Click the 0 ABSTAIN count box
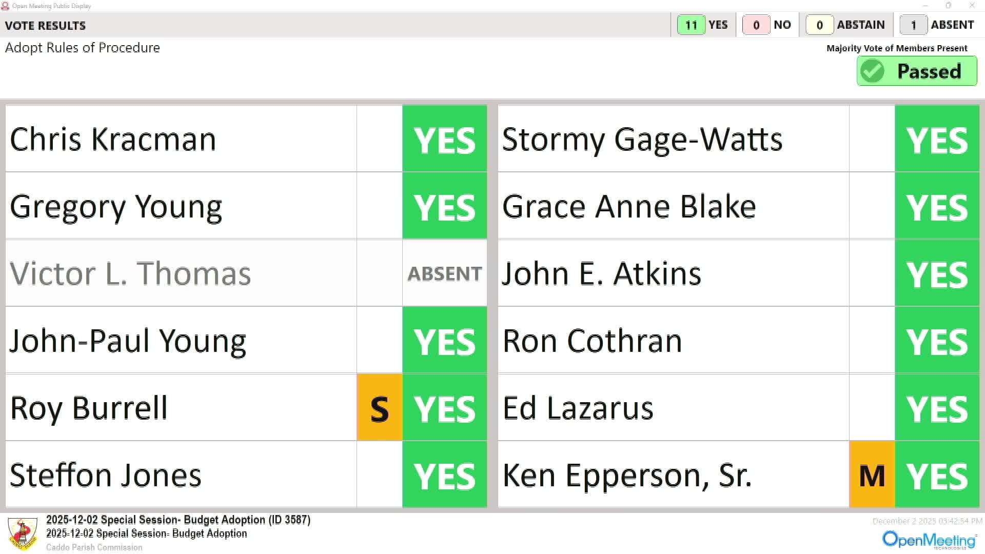 pos(819,25)
